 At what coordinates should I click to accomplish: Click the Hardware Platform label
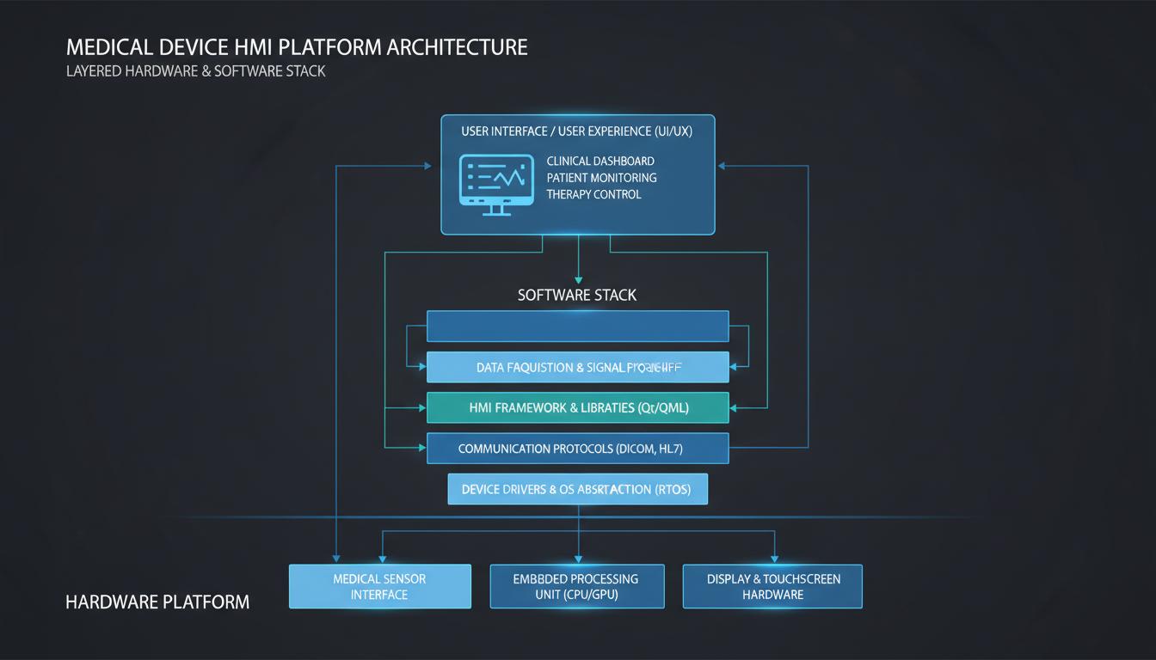(157, 602)
